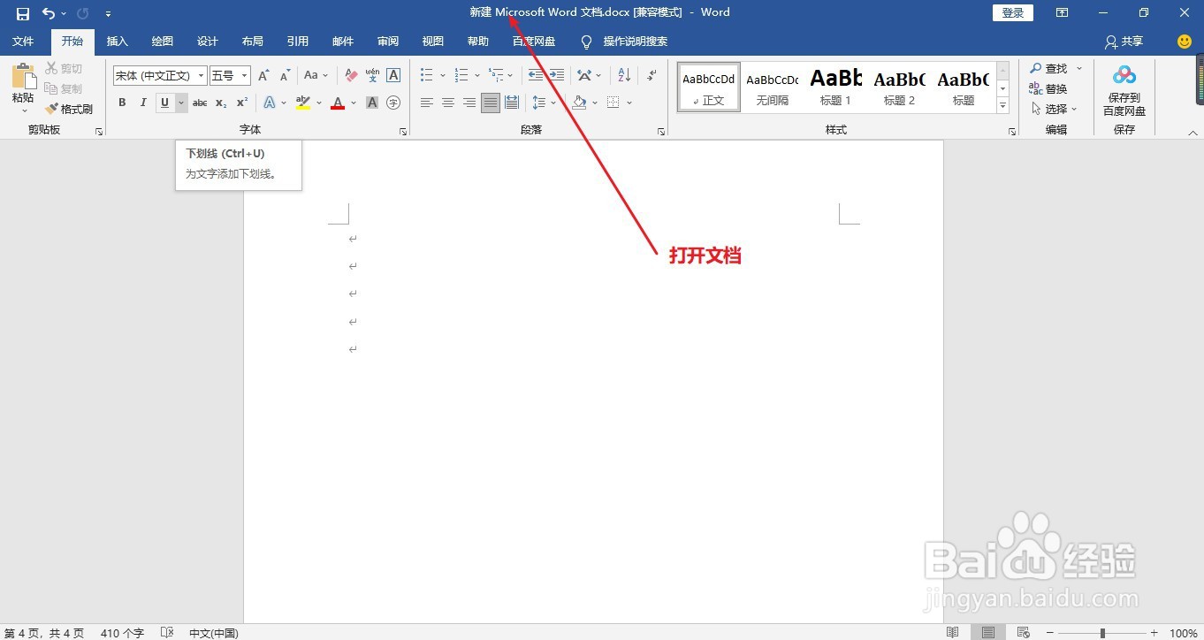Click the Login (登录) button

pyautogui.click(x=1013, y=12)
